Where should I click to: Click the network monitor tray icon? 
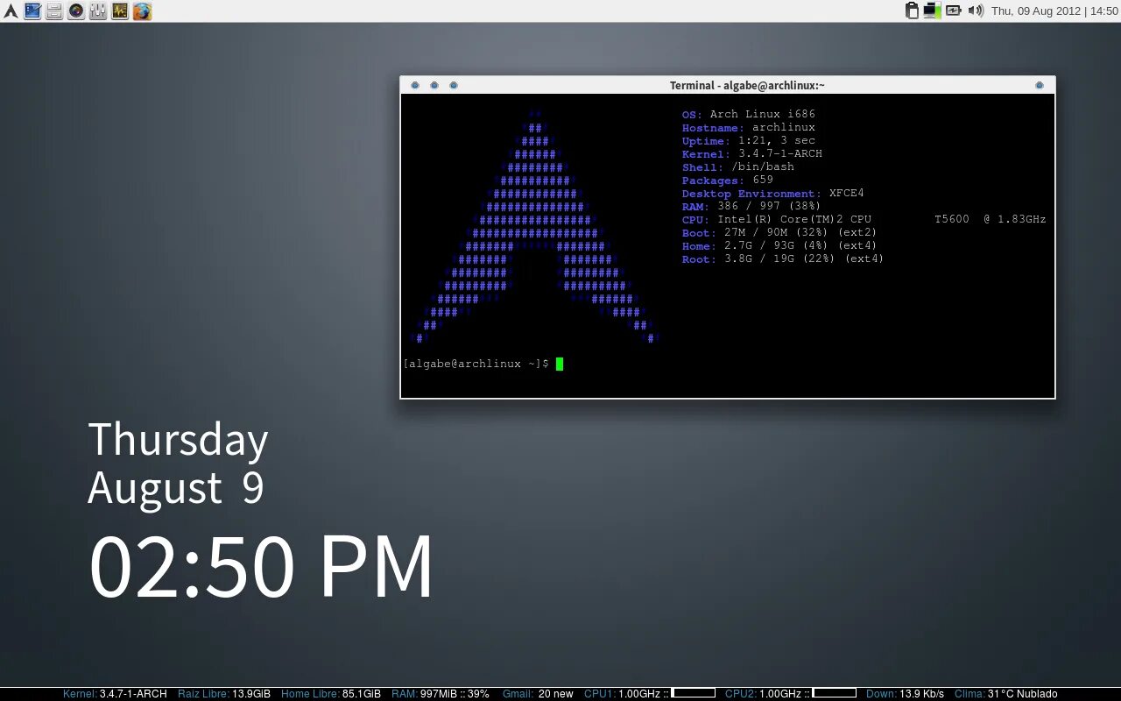932,11
